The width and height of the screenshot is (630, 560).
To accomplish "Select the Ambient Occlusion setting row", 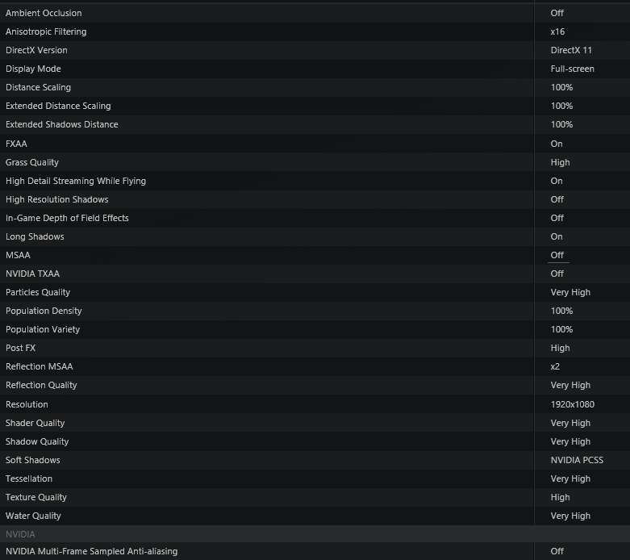I will tap(315, 13).
